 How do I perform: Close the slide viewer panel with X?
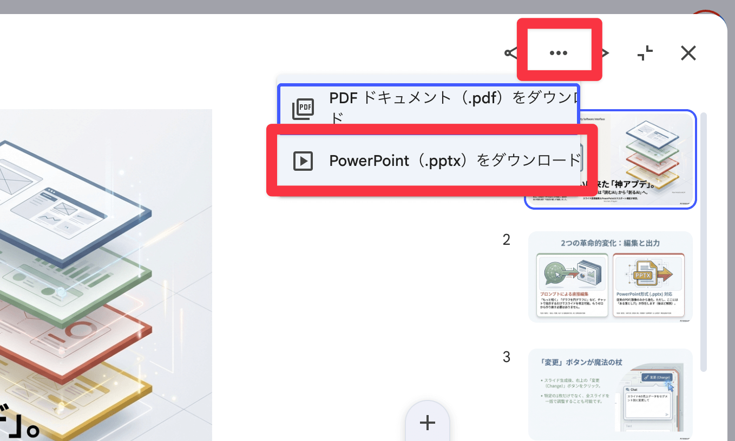click(688, 53)
